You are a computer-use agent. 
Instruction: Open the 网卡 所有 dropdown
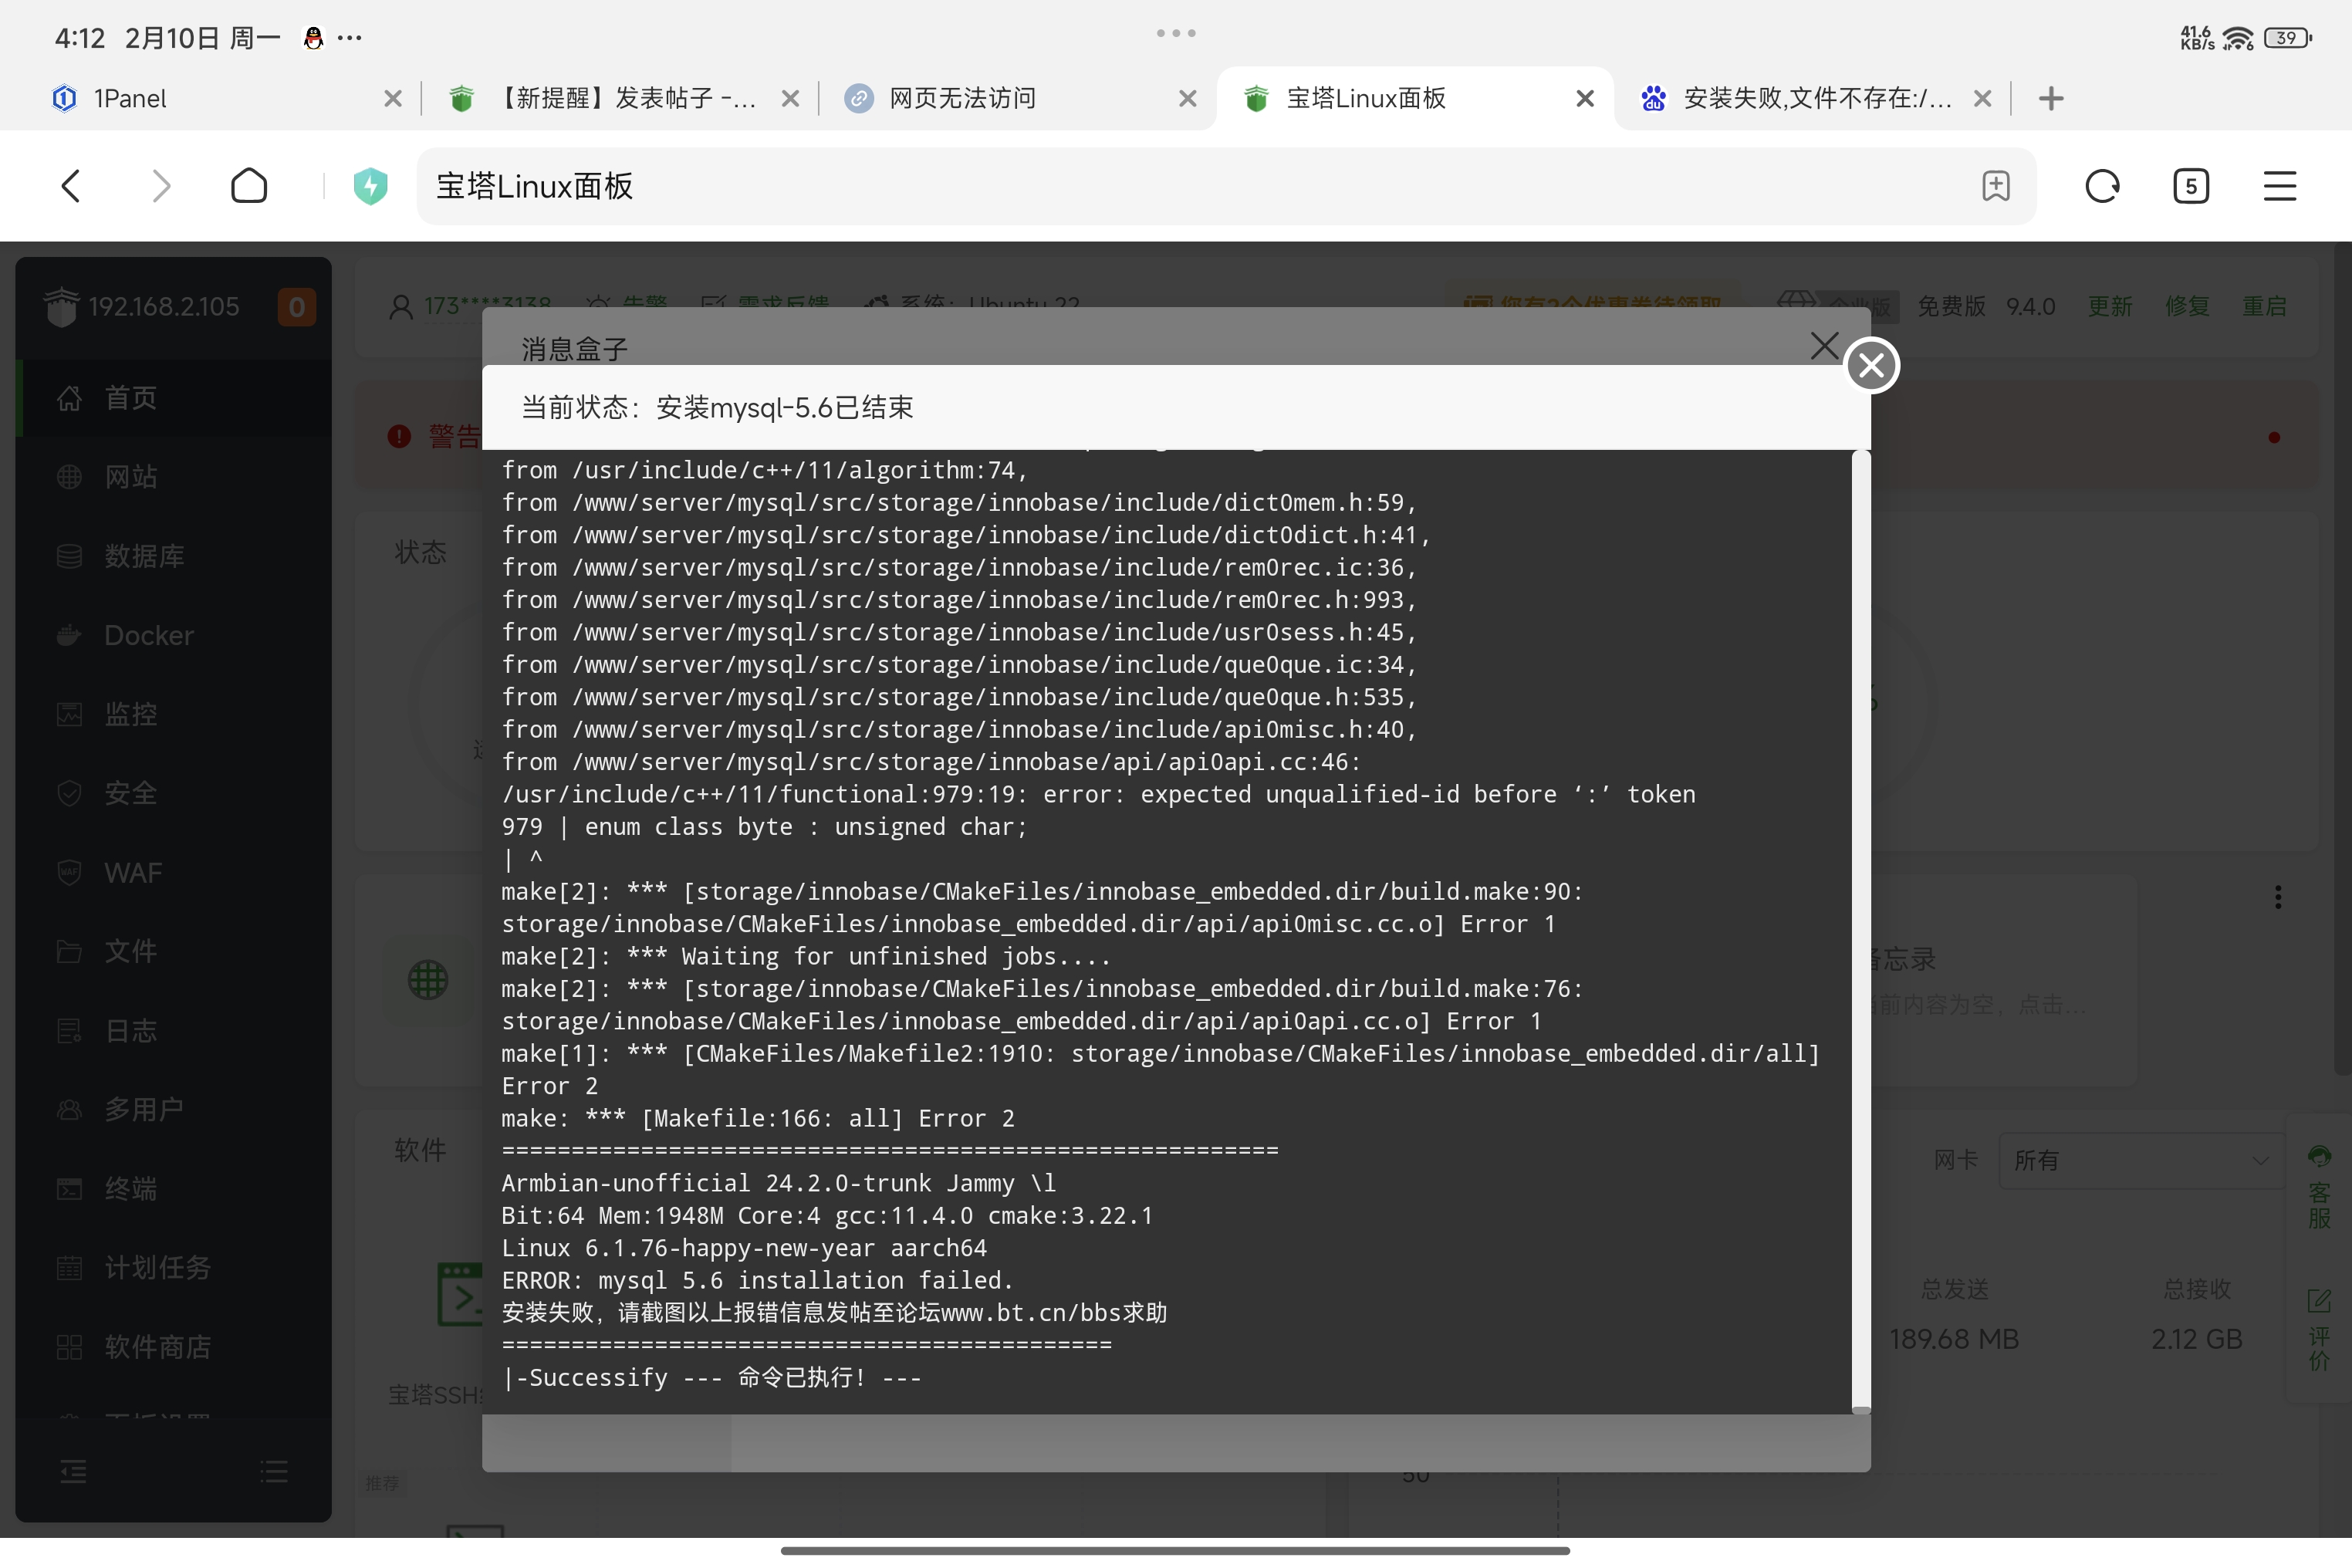point(2142,1160)
